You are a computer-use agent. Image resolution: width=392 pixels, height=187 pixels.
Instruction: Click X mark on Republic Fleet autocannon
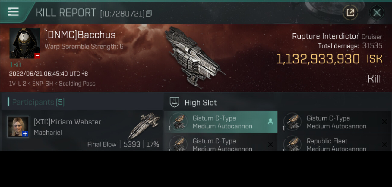point(384,145)
